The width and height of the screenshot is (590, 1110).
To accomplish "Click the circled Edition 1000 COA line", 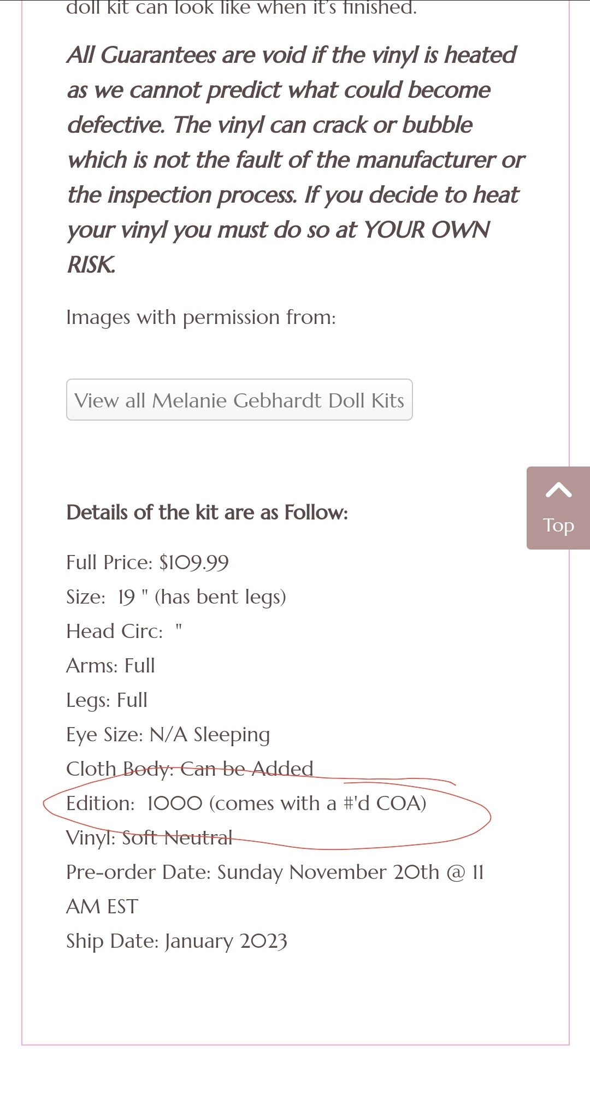I will click(246, 803).
